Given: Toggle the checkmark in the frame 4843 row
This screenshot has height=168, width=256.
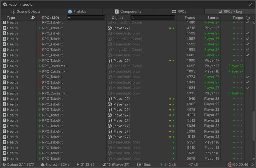Looking at the screenshot, I should point(248,82).
